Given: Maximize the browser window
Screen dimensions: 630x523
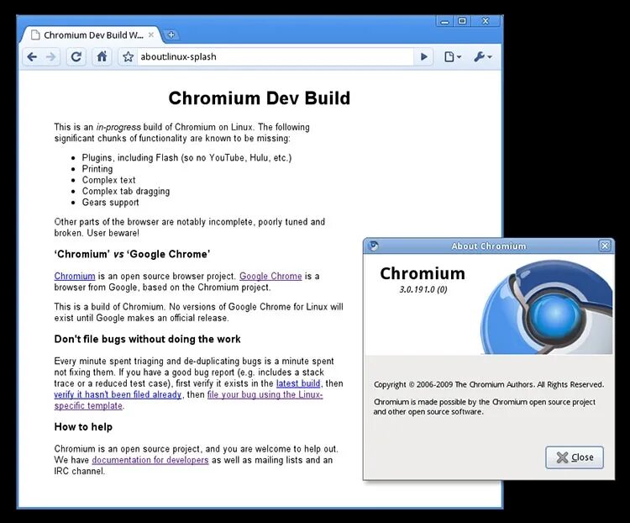Looking at the screenshot, I should [x=462, y=21].
